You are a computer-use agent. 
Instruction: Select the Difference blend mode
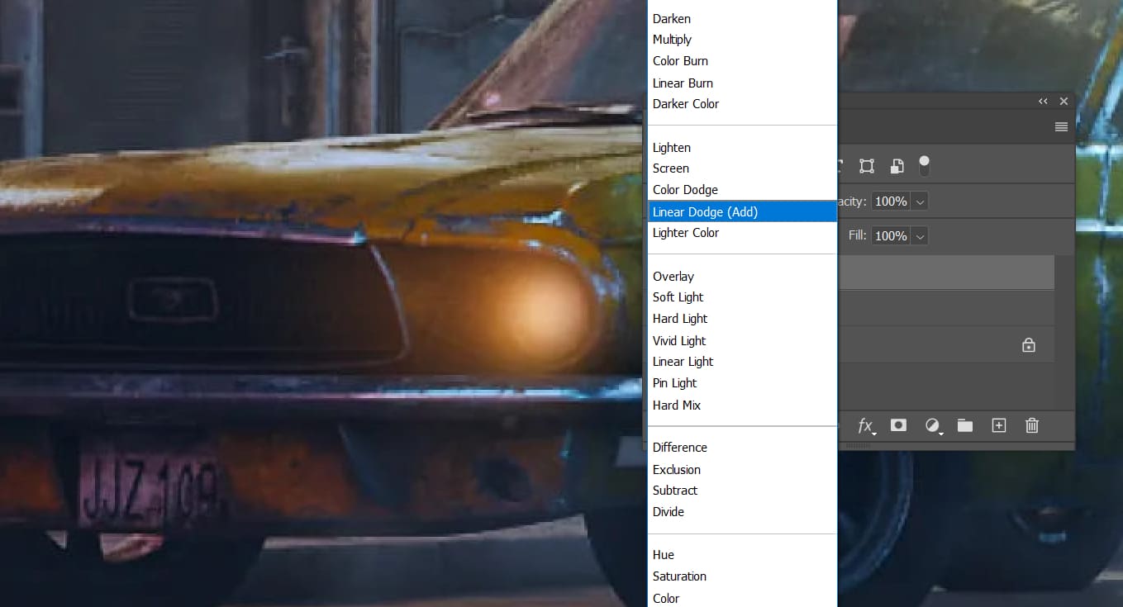click(x=679, y=447)
